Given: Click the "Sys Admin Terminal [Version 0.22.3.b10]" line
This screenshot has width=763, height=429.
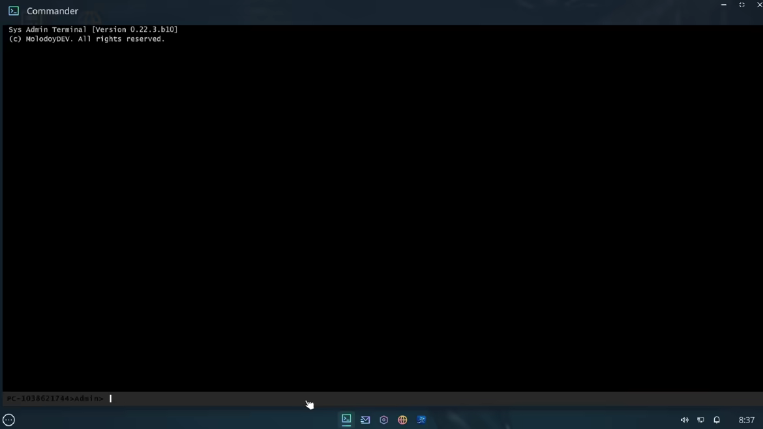Looking at the screenshot, I should point(93,29).
